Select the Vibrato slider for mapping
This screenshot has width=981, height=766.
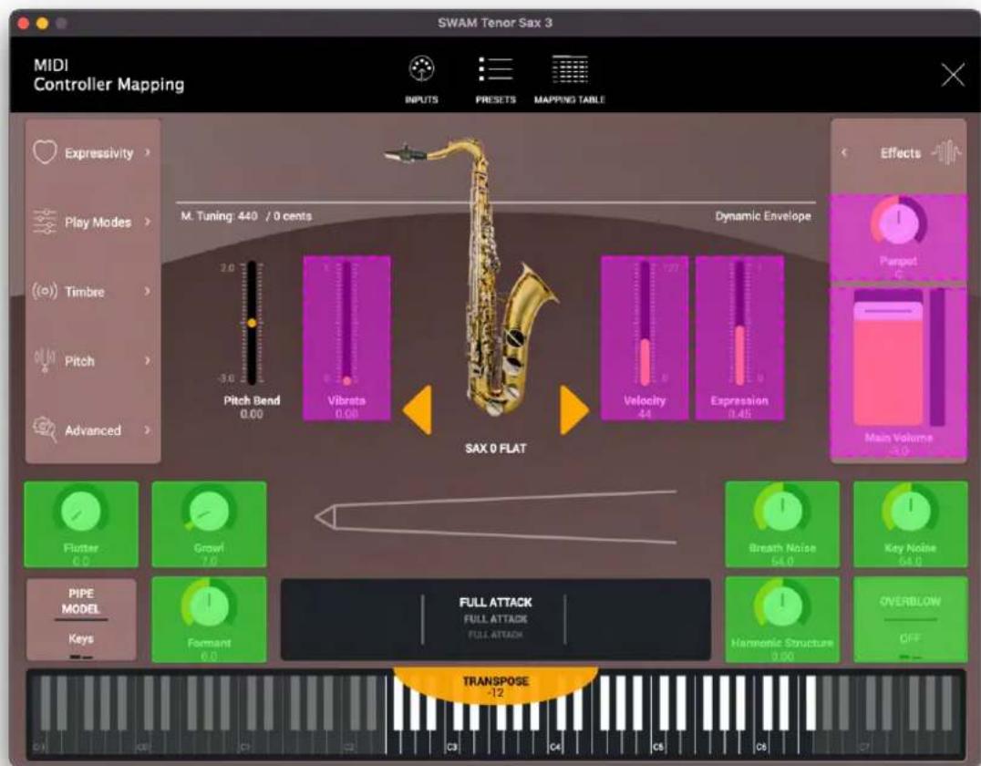tap(346, 338)
